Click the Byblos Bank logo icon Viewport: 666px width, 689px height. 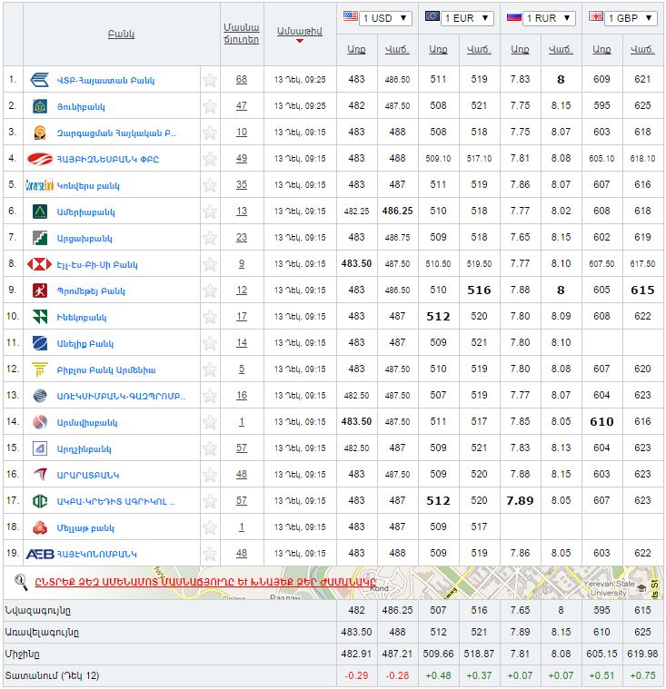click(x=40, y=369)
